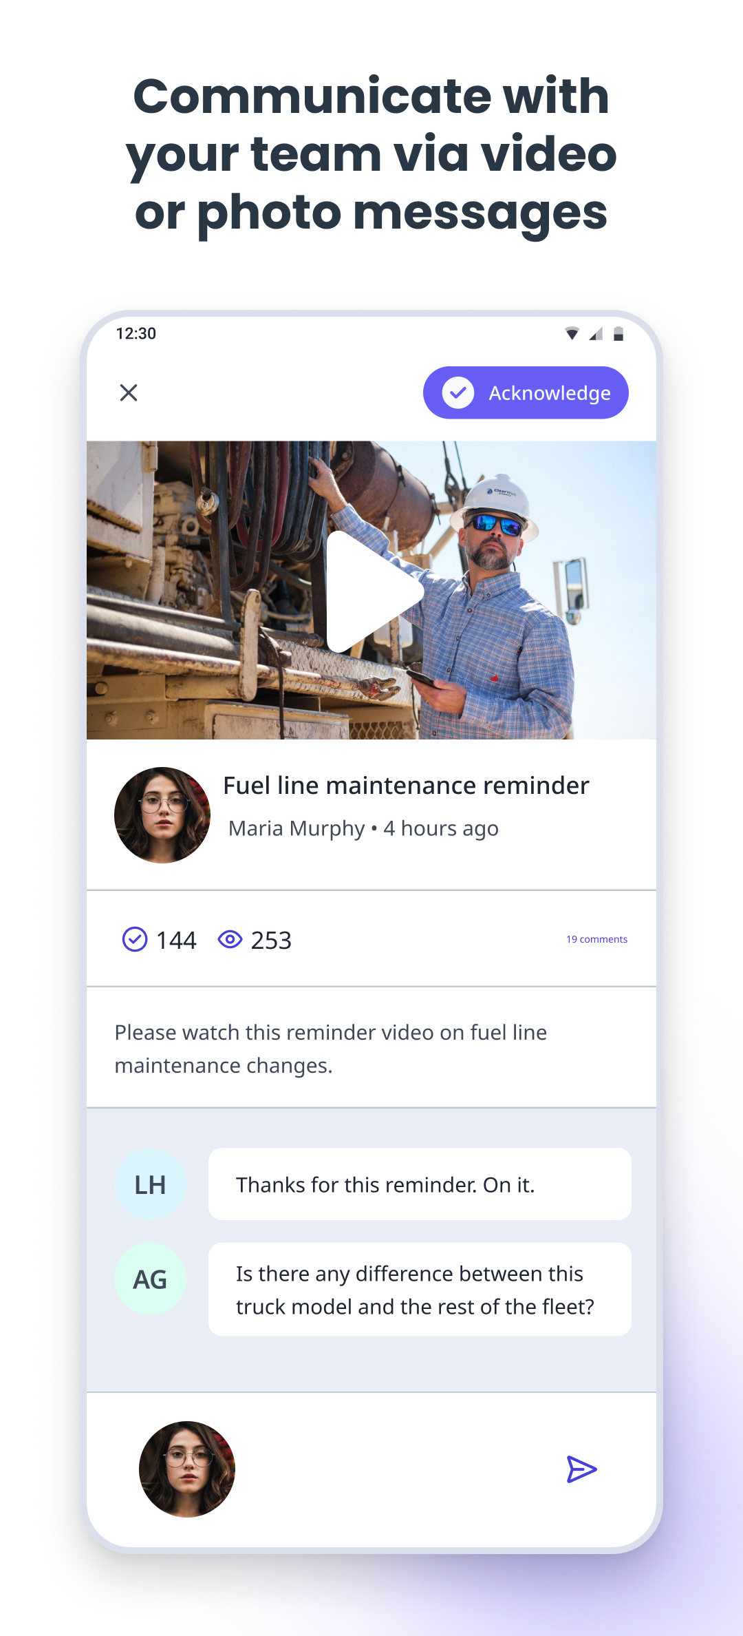Tap the 144 acknowledgements count
Viewport: 743px width, 1636px height.
(x=176, y=941)
